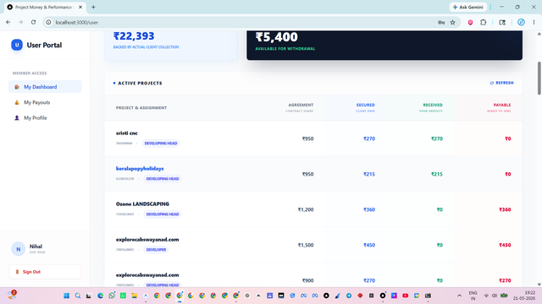Open the browser extensions puzzle icon
Screen dimensions: 542x304
[484, 23]
